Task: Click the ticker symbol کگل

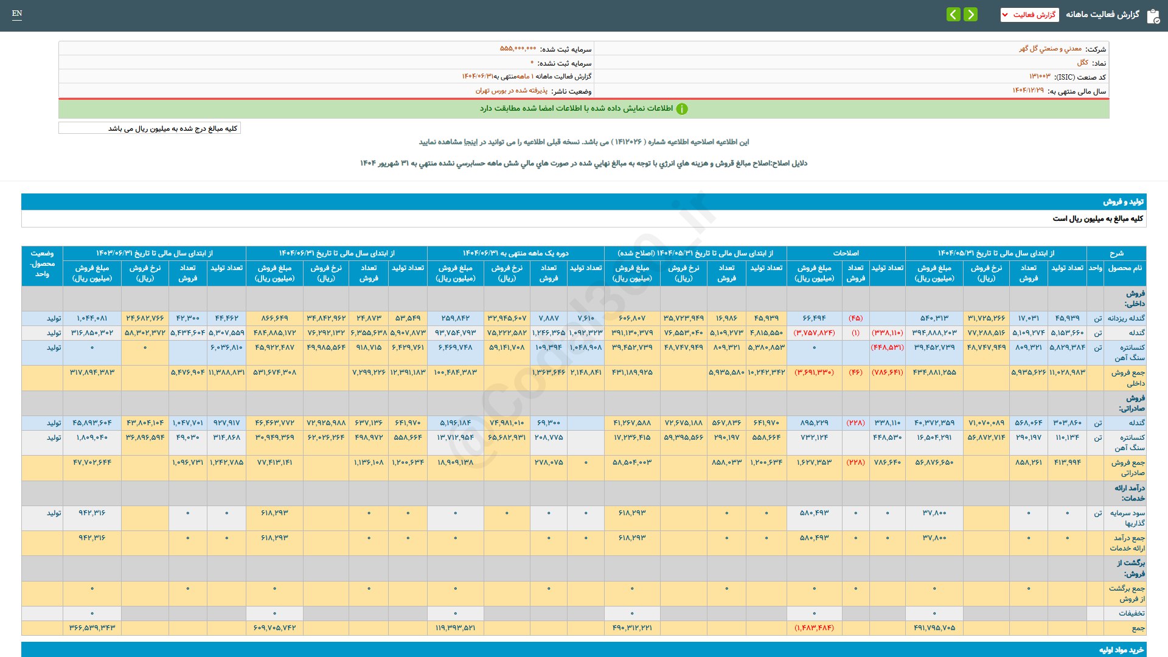Action: 1082,63
